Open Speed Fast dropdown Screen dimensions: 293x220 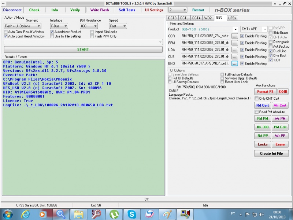[x=118, y=26]
